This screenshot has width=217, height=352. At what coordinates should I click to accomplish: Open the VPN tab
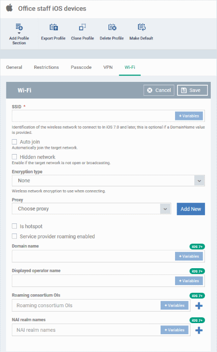(x=108, y=67)
